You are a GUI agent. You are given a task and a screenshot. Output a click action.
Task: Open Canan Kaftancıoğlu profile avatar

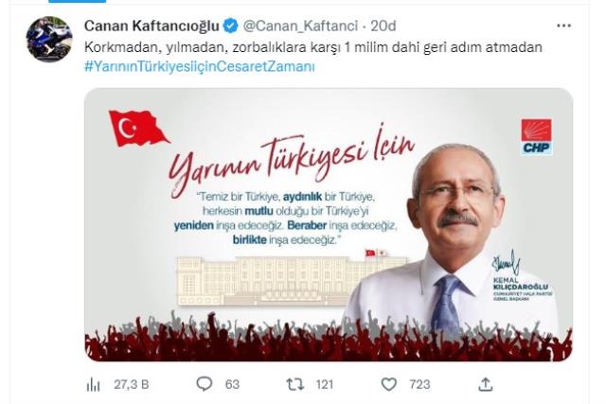pyautogui.click(x=49, y=39)
